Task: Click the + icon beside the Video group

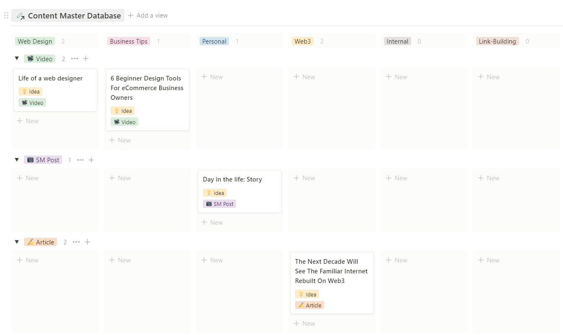Action: click(x=86, y=59)
